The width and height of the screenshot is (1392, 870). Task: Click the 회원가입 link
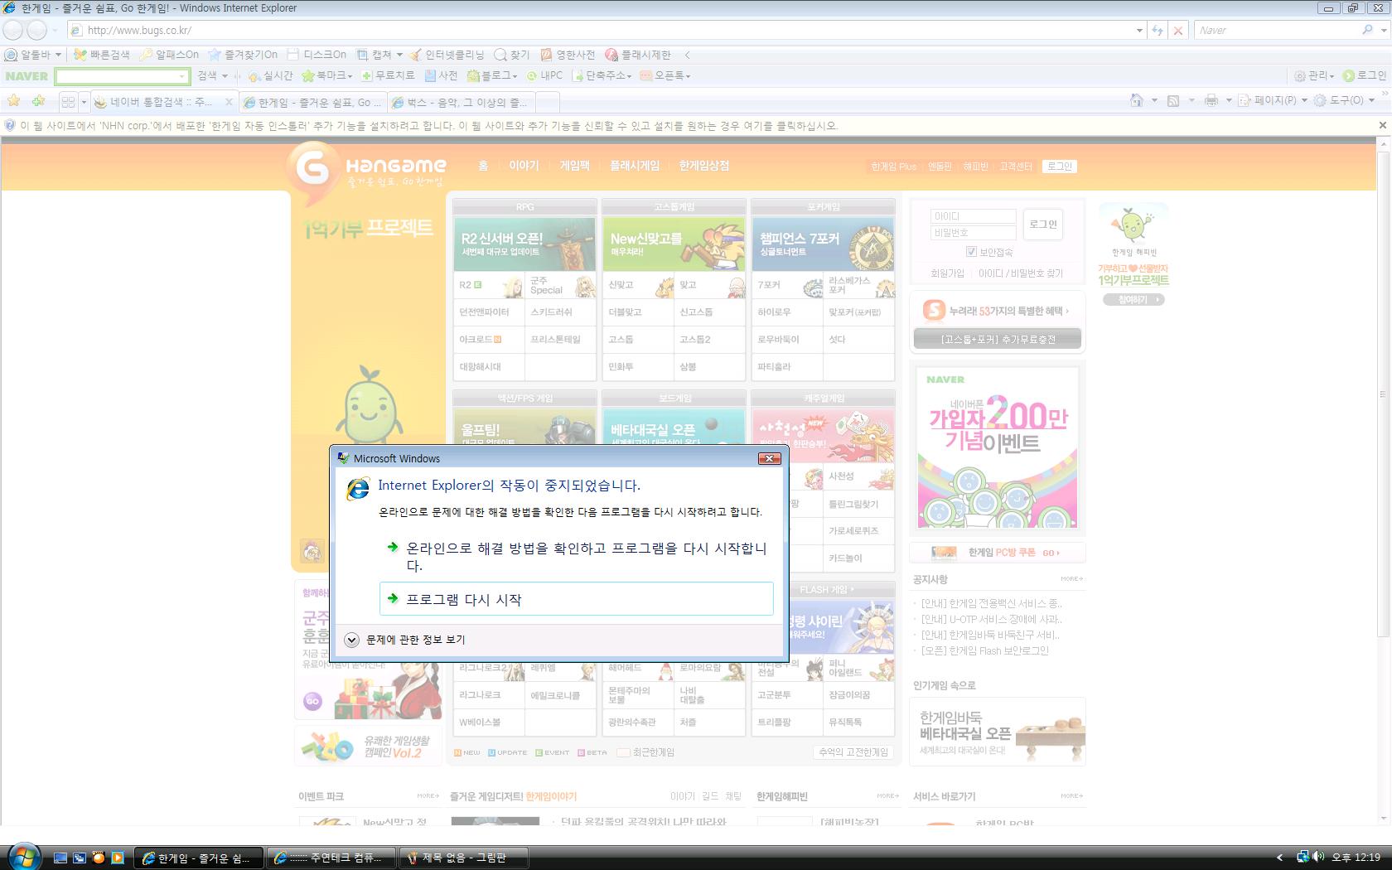point(948,273)
